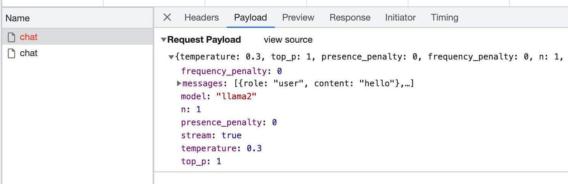Click the top_p property row
The height and width of the screenshot is (184, 568).
click(x=201, y=161)
